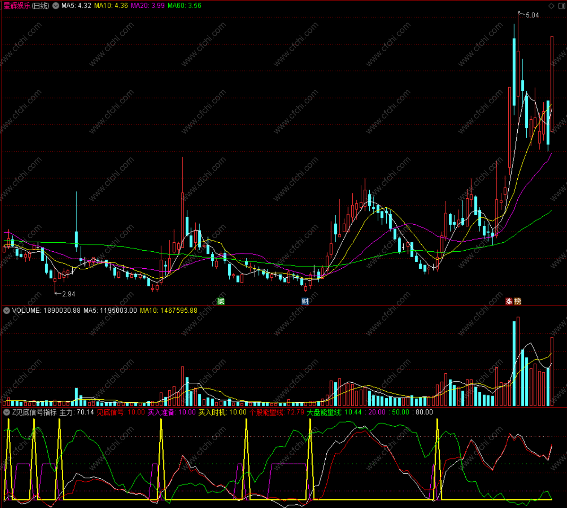Click the blue 财 event marker
567x508 pixels.
(x=305, y=301)
